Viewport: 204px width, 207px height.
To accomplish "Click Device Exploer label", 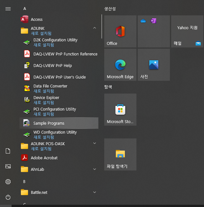I will coord(46,97).
